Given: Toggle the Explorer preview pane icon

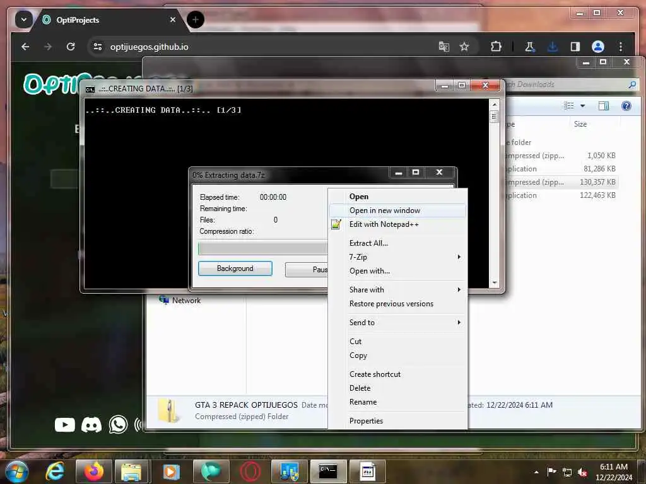Looking at the screenshot, I should [604, 106].
